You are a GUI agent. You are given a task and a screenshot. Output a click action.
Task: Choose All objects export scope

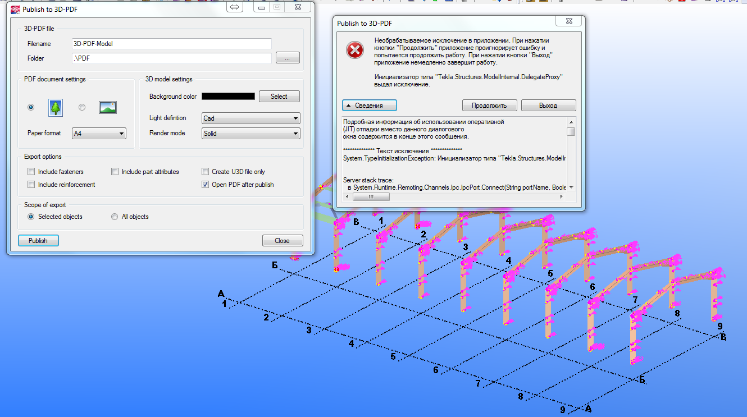click(115, 217)
